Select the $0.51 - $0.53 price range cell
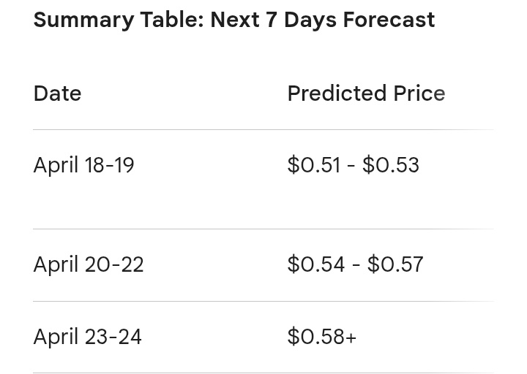Screen dimensions: 527x374 pos(354,165)
